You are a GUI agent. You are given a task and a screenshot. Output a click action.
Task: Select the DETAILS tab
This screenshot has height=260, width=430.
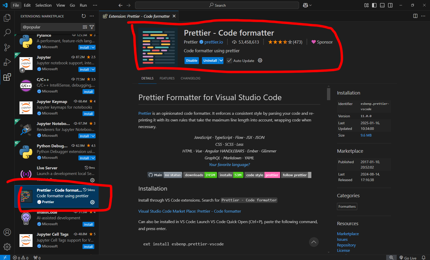(147, 78)
